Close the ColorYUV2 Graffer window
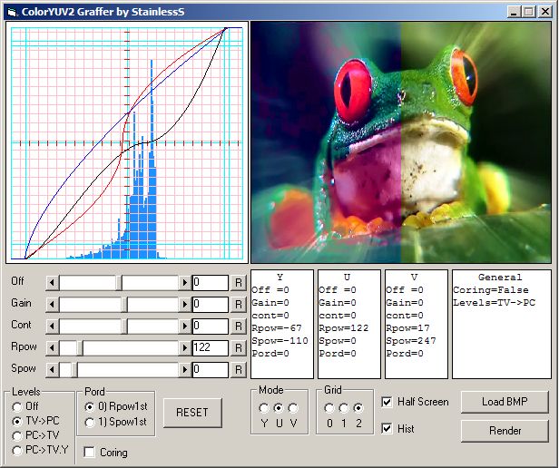This screenshot has width=559, height=468. pyautogui.click(x=545, y=12)
